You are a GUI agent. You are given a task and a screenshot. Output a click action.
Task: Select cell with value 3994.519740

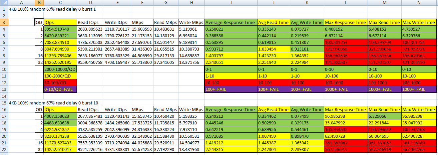click(x=60, y=29)
